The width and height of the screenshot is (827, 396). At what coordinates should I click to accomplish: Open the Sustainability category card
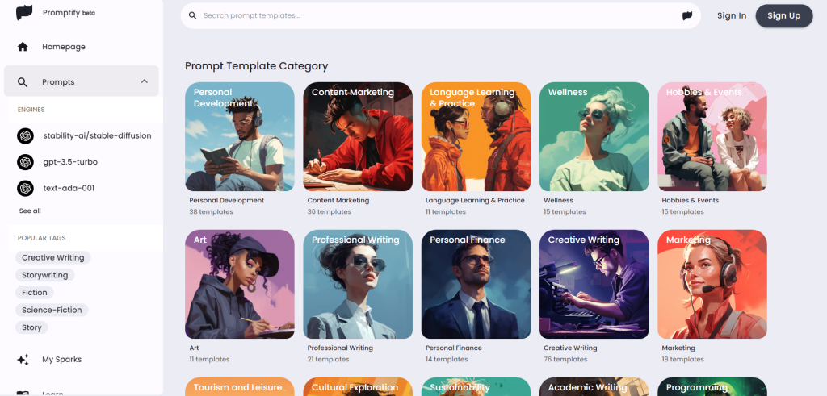click(476, 386)
